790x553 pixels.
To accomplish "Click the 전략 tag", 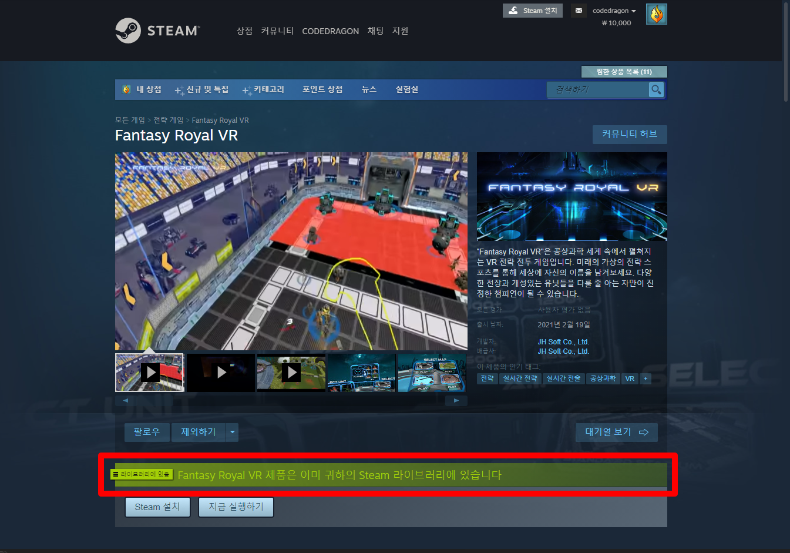I will tap(488, 378).
